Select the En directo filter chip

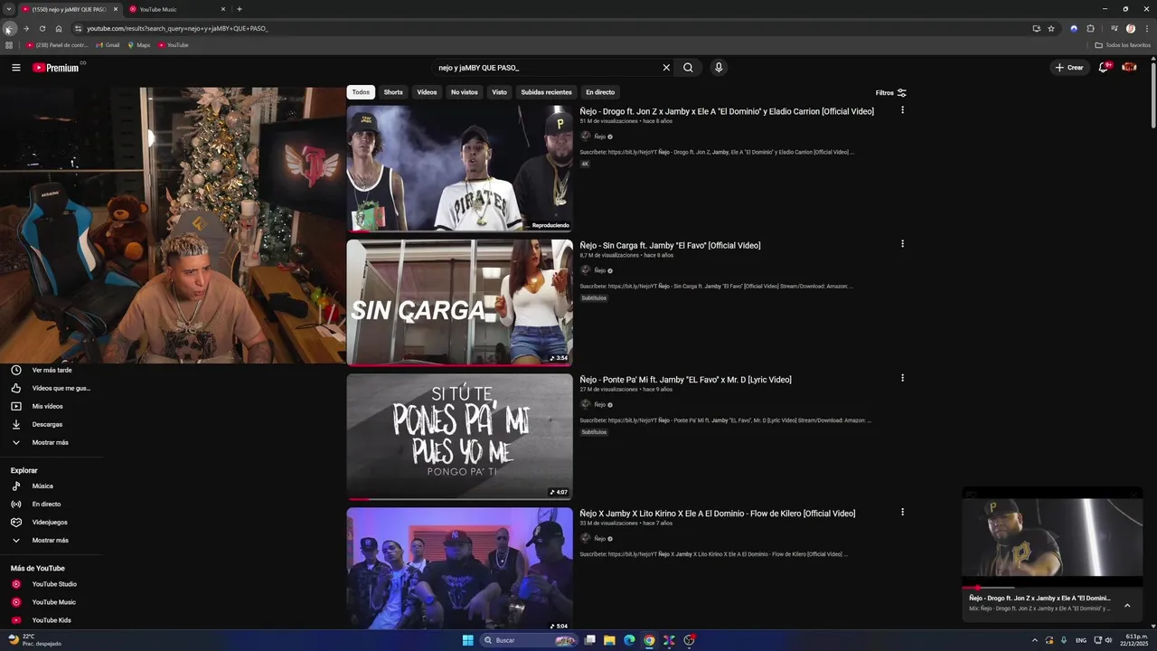click(600, 92)
